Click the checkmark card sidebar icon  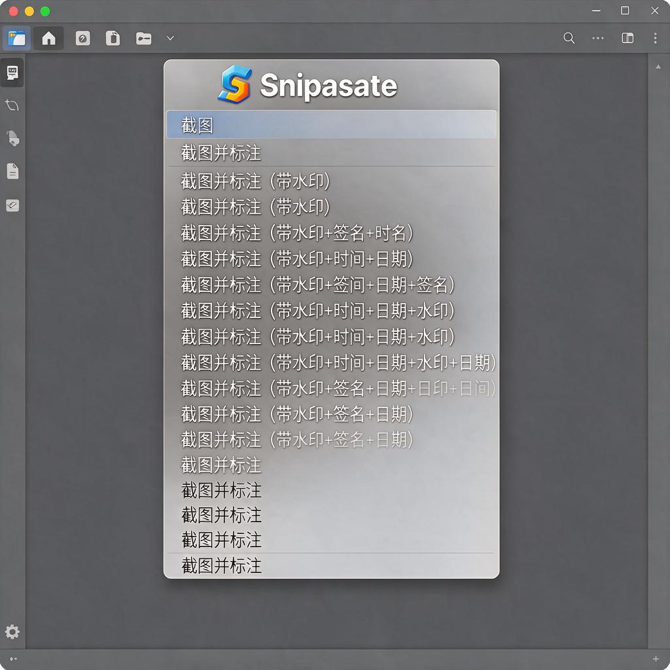(x=12, y=205)
